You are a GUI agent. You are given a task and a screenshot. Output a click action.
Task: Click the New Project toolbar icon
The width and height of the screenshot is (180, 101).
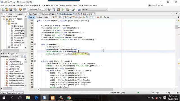point(7,9)
